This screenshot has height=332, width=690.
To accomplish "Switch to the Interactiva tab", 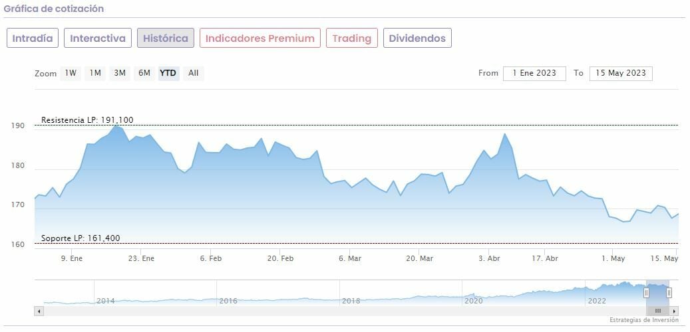I will [x=98, y=38].
